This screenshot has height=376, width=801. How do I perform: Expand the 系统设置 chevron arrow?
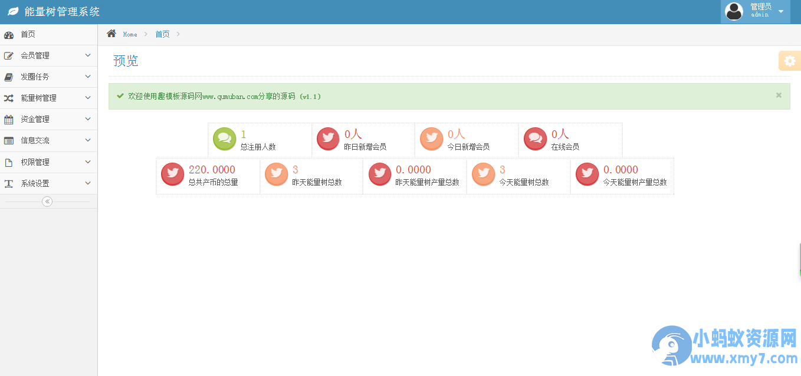[88, 183]
